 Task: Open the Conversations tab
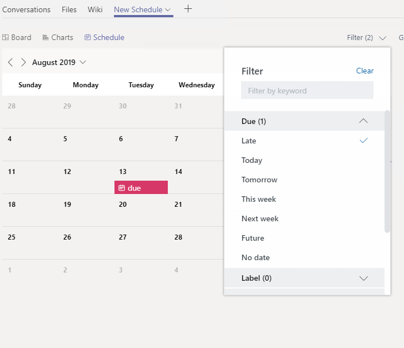pyautogui.click(x=26, y=9)
